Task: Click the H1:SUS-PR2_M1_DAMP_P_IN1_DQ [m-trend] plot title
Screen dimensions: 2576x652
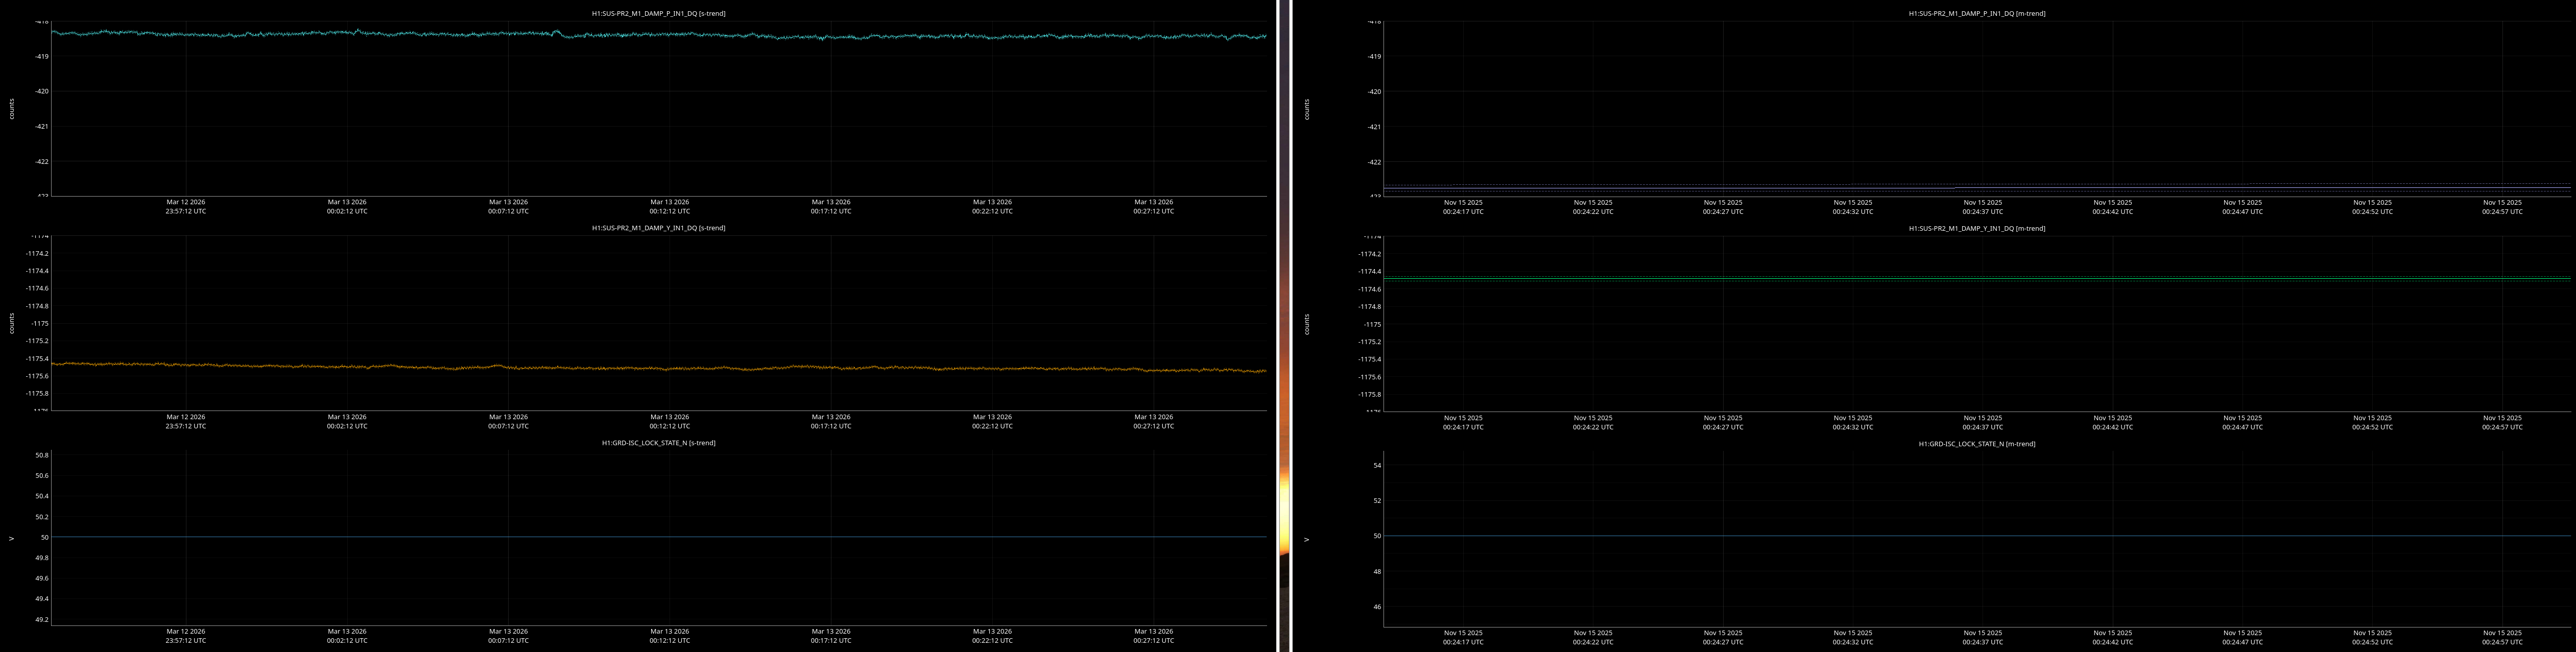Action: (1976, 13)
